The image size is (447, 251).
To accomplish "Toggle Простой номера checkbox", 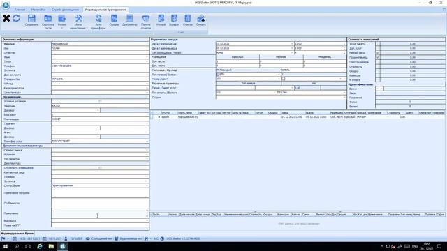I will 378,62.
